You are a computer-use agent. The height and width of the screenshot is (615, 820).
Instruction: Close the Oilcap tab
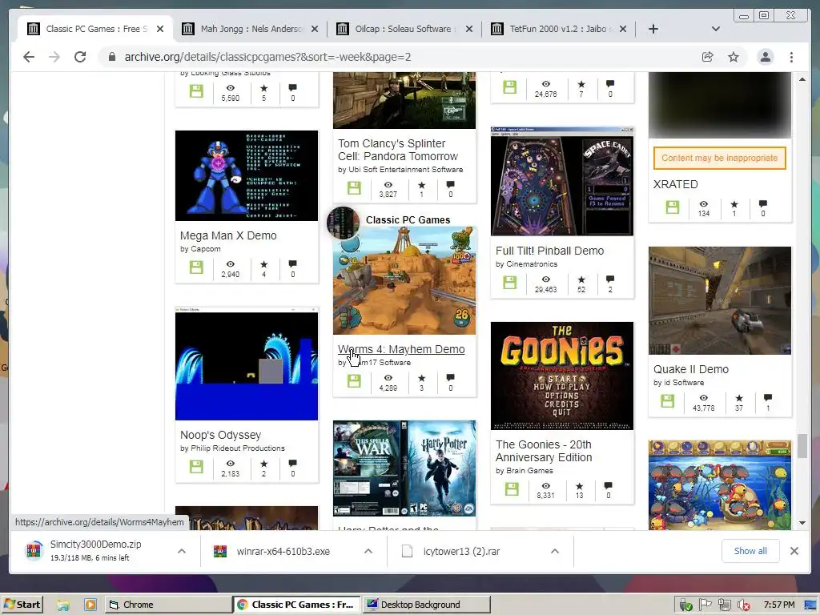(x=469, y=29)
